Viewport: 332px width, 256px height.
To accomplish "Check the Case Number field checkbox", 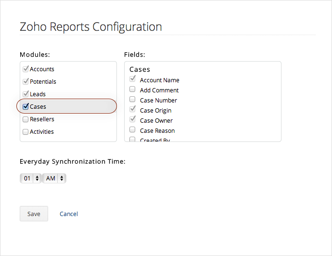I will click(x=132, y=99).
